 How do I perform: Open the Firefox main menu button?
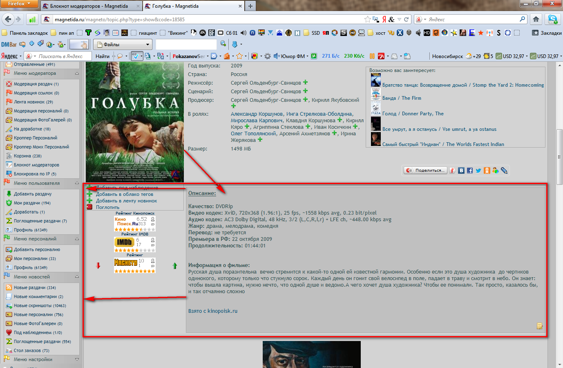coord(19,4)
